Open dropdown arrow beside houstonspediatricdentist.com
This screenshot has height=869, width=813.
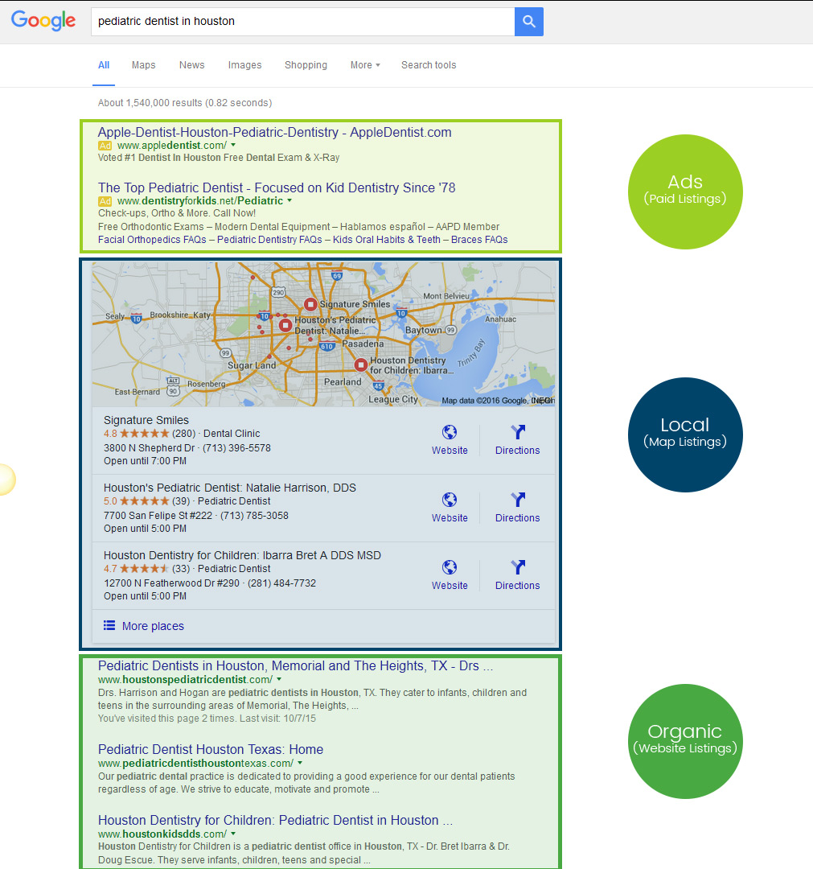click(x=279, y=679)
